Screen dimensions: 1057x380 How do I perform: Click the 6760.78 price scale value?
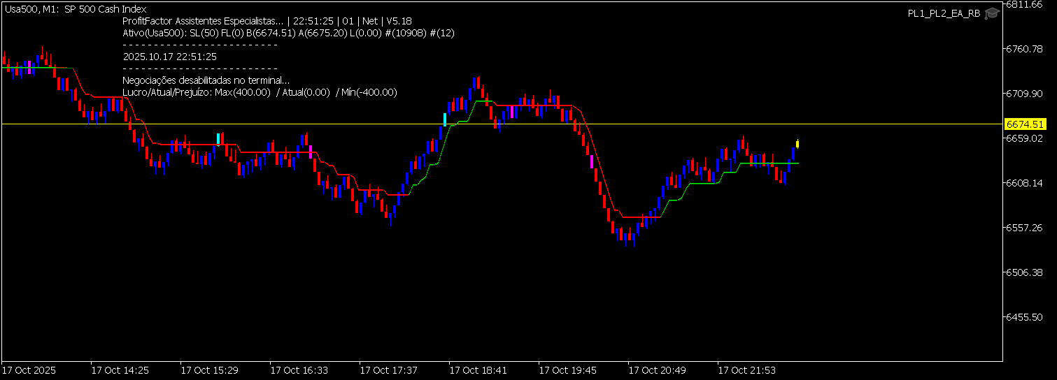pos(1028,49)
